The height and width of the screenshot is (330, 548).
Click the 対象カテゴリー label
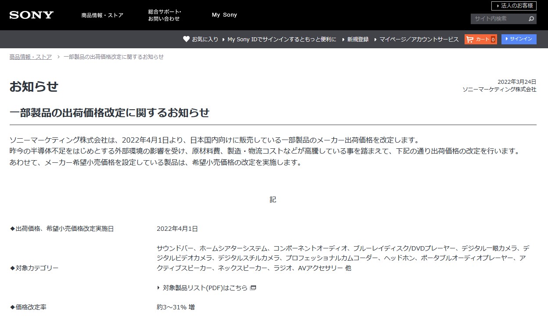click(x=34, y=268)
